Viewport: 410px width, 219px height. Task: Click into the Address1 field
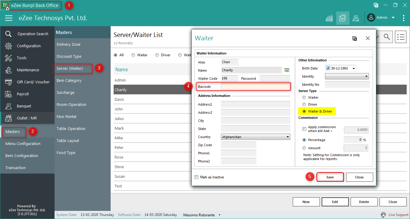256,104
